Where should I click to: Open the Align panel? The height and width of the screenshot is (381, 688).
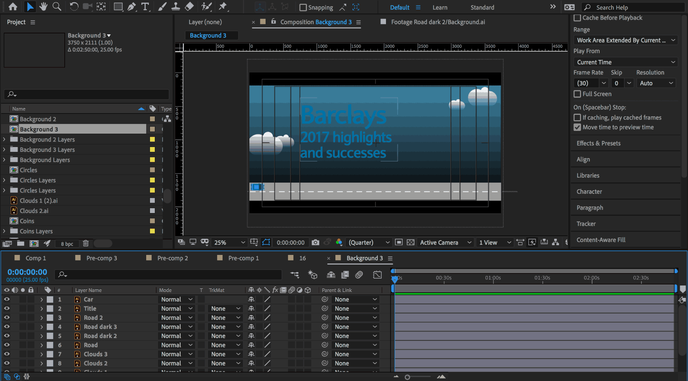pyautogui.click(x=583, y=159)
